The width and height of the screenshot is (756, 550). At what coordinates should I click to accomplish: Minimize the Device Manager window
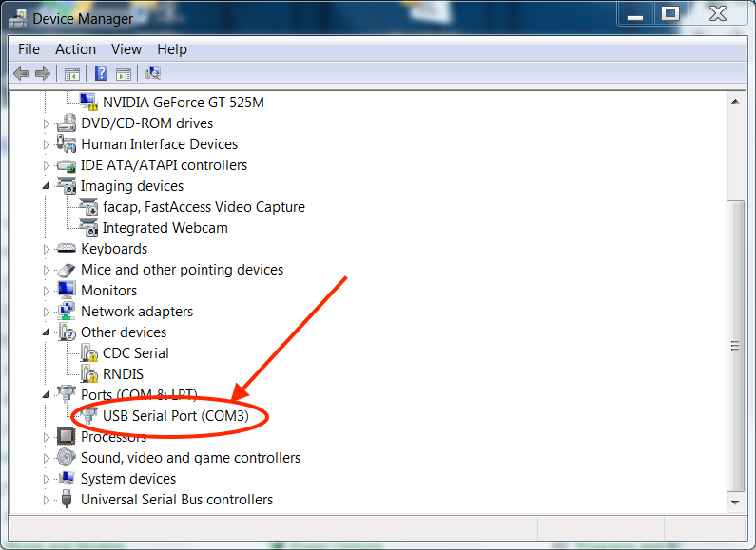635,15
